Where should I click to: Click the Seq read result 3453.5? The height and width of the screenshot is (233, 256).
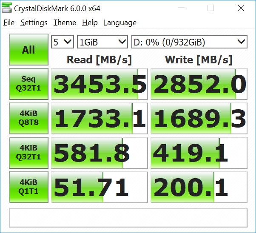coord(100,84)
